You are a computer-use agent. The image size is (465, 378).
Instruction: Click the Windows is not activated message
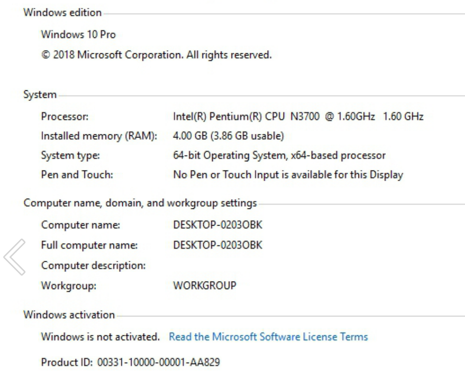click(100, 337)
